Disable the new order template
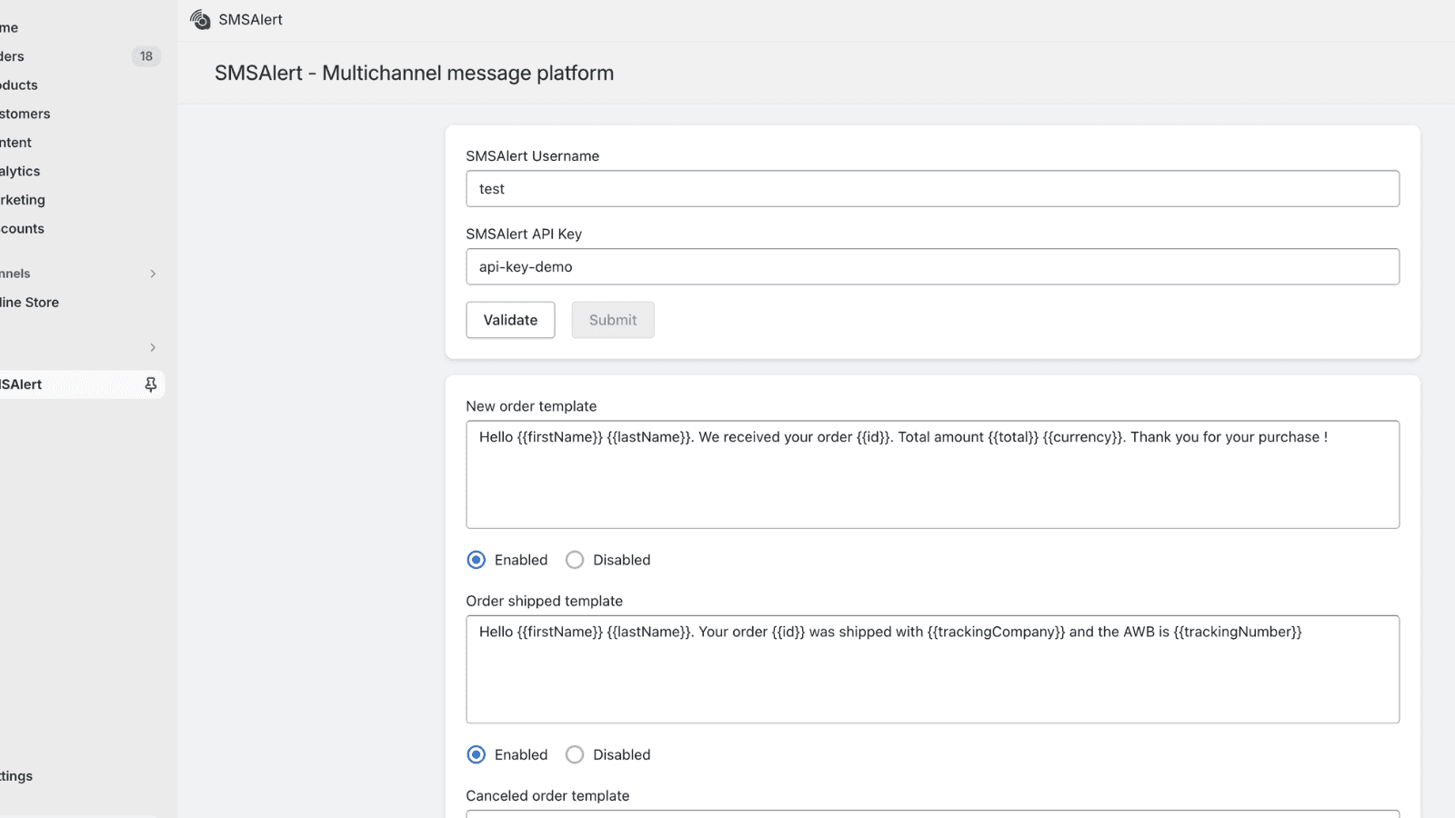 (x=574, y=560)
